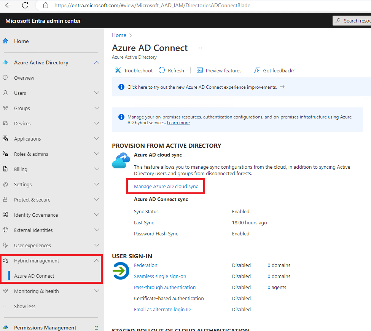This screenshot has height=331, width=371.
Task: Open Preview features in toolbar
Action: (x=219, y=70)
